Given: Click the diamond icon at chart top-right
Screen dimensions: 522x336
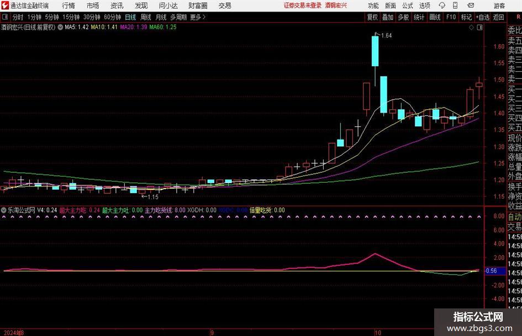Looking at the screenshot, I should pyautogui.click(x=471, y=28).
